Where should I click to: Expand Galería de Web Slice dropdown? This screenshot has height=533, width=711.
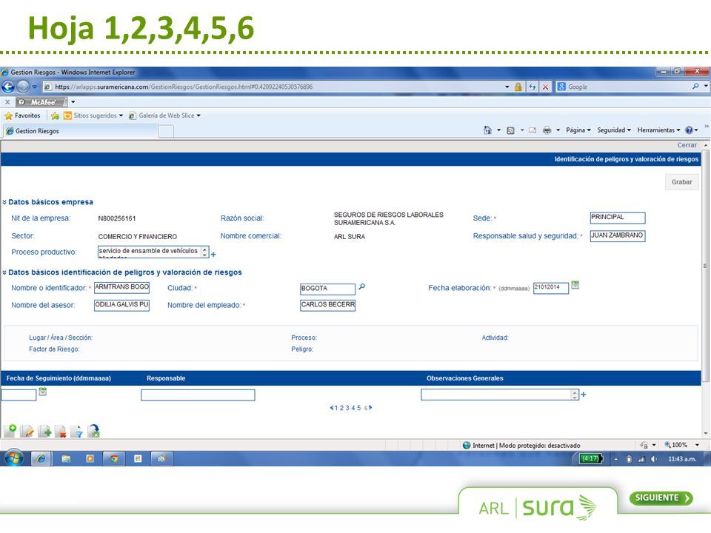pyautogui.click(x=198, y=115)
